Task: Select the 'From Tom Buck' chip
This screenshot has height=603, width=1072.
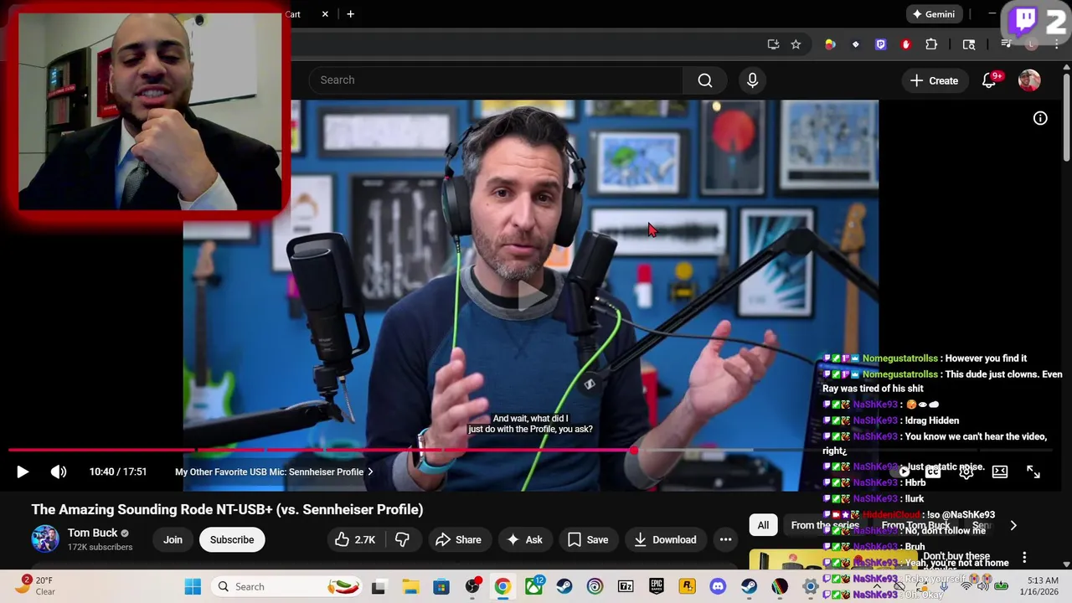Action: 915,525
